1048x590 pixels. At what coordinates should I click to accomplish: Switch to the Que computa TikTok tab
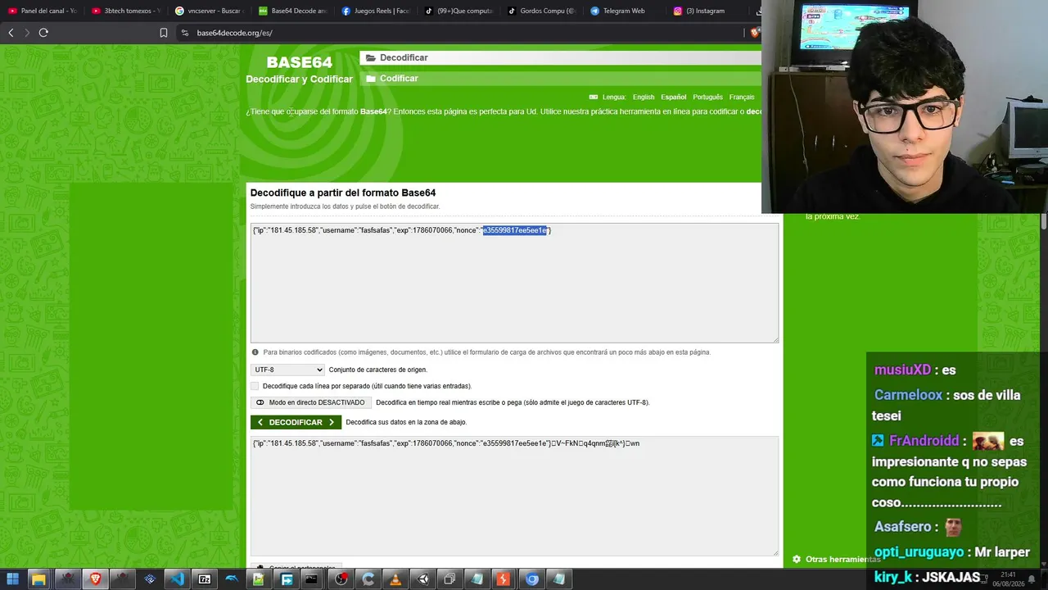click(458, 11)
